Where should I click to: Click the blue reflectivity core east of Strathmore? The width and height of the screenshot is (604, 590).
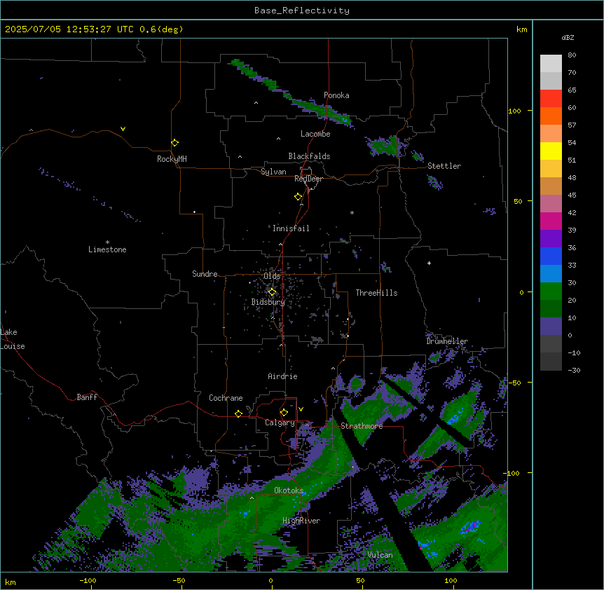pos(455,418)
